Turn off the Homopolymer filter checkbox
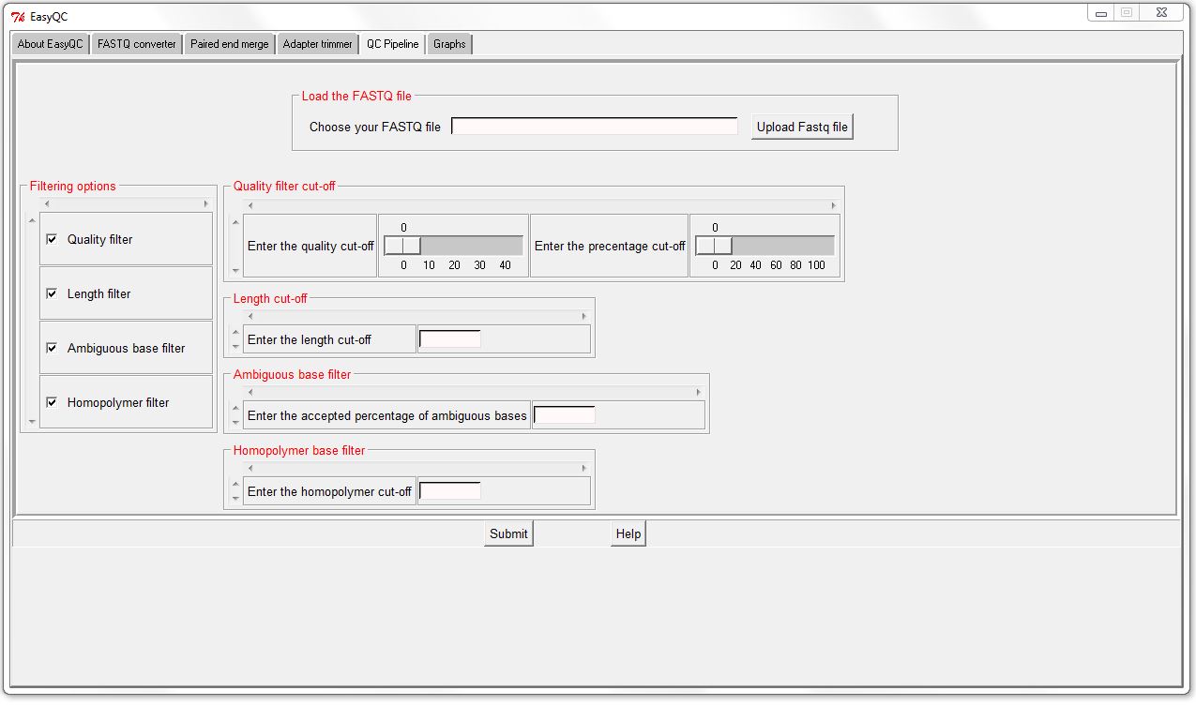 pos(52,402)
